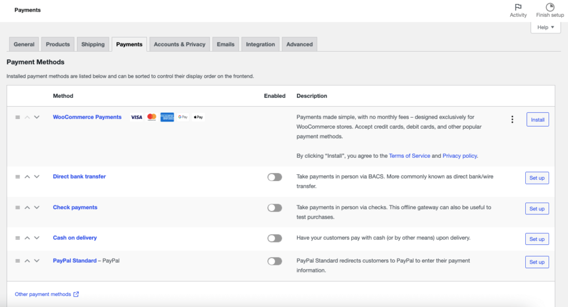Screen dimensions: 568x307
Task: Click the American Express logo
Action: click(167, 117)
